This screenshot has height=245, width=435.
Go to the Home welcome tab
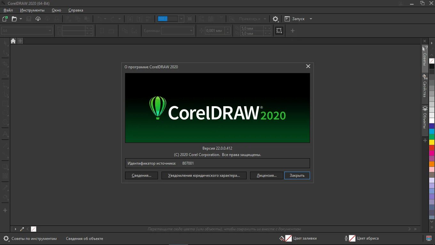[13, 41]
